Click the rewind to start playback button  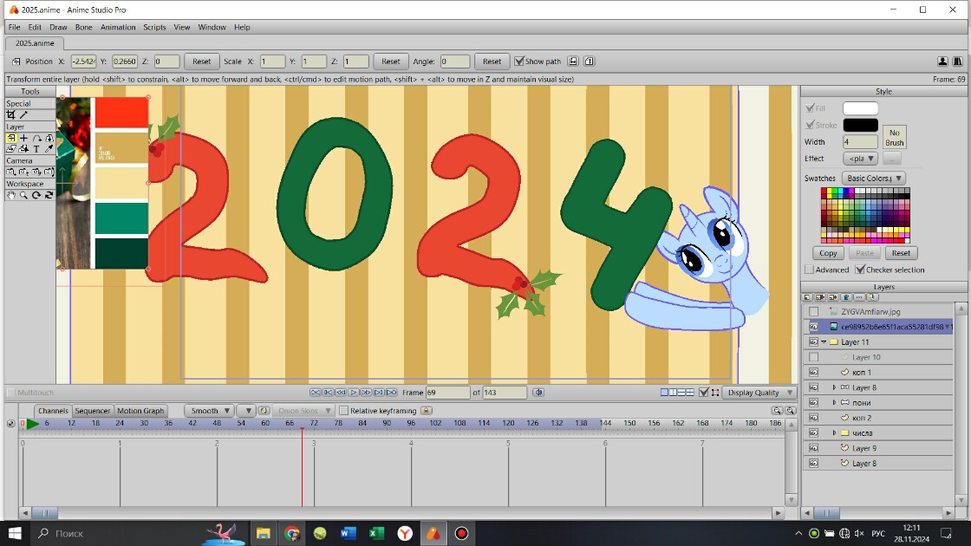316,393
